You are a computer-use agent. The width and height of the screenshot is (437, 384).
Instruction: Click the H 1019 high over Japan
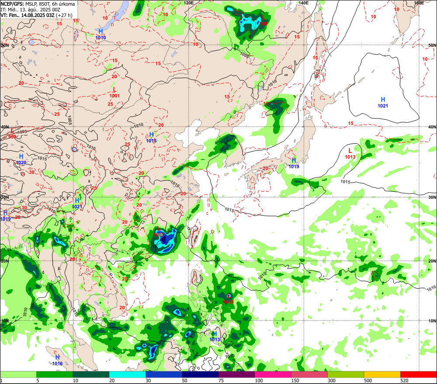point(294,163)
